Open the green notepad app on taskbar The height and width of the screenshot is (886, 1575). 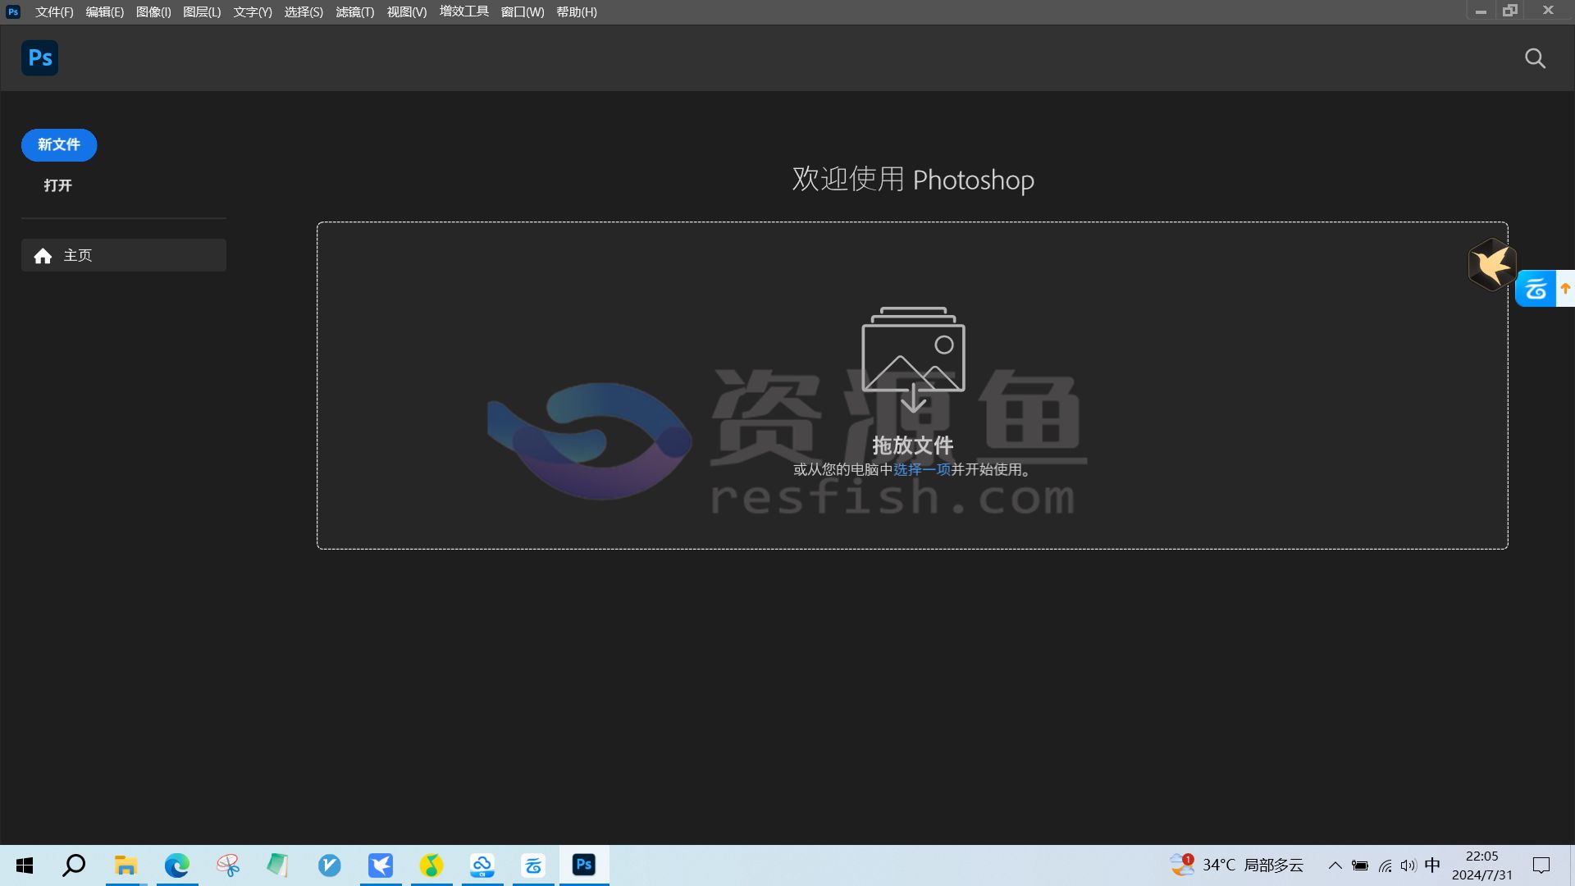click(x=278, y=865)
